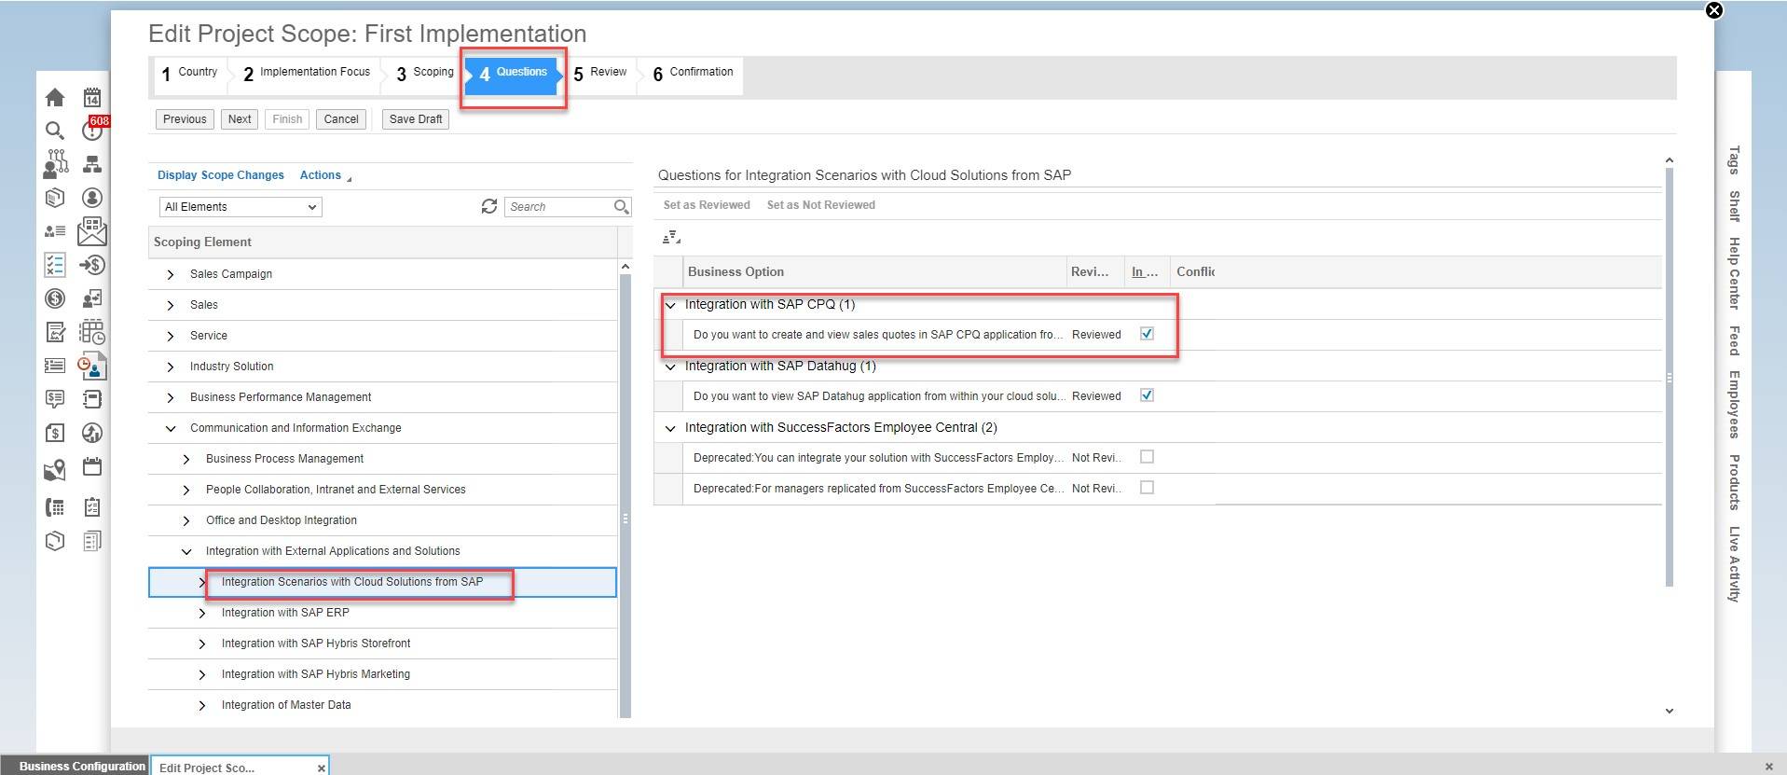Screen dimensions: 1787x775
Task: Open the search magnifier icon in sidebar
Action: [55, 131]
